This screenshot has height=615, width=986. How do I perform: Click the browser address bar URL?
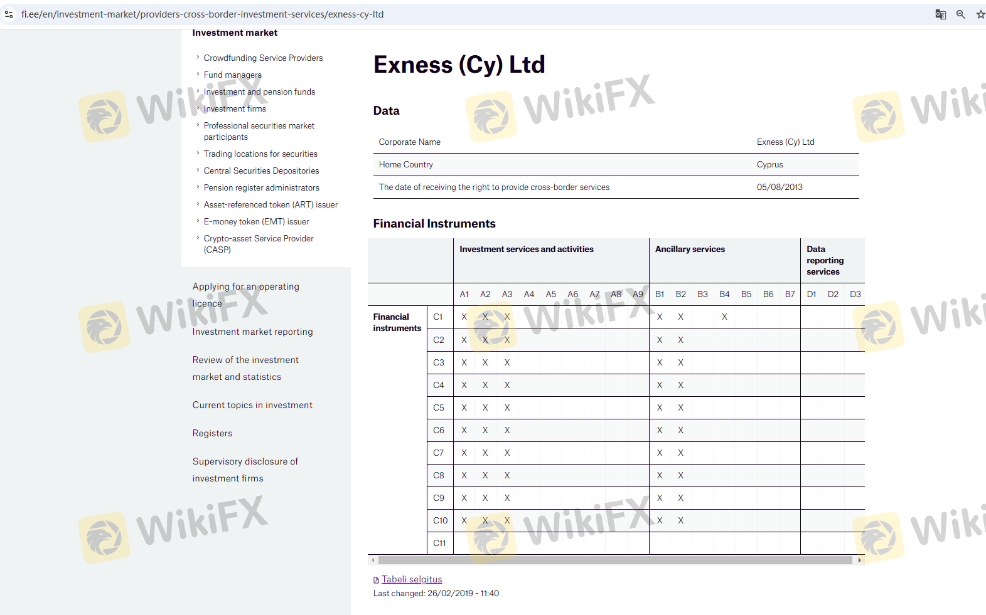pyautogui.click(x=202, y=14)
